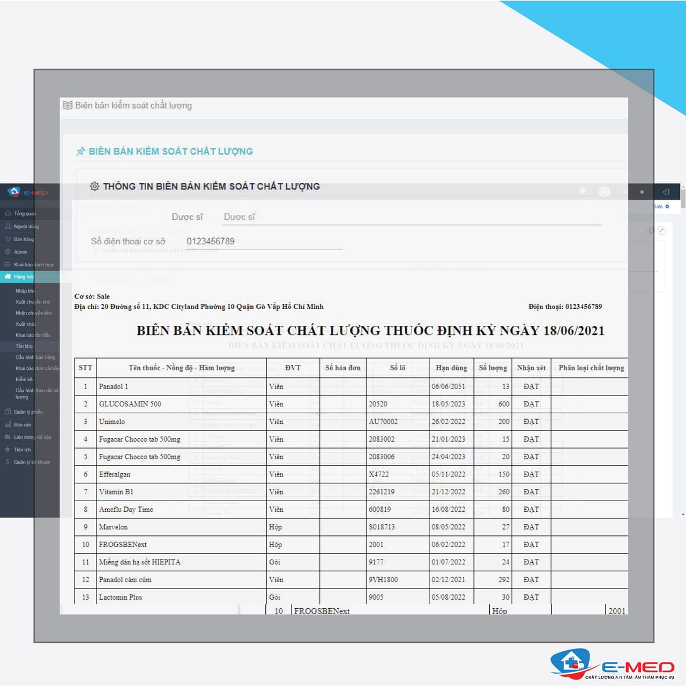Click the book icon beside Biên bản kiểm soát chất lượng
Image resolution: width=686 pixels, height=686 pixels.
click(x=68, y=105)
